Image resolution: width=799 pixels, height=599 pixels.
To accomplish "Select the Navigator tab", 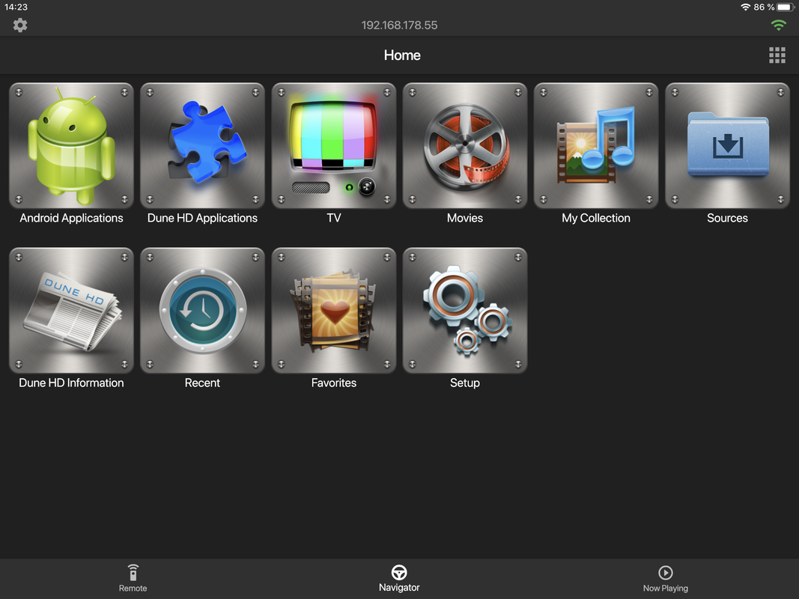I will [x=399, y=579].
